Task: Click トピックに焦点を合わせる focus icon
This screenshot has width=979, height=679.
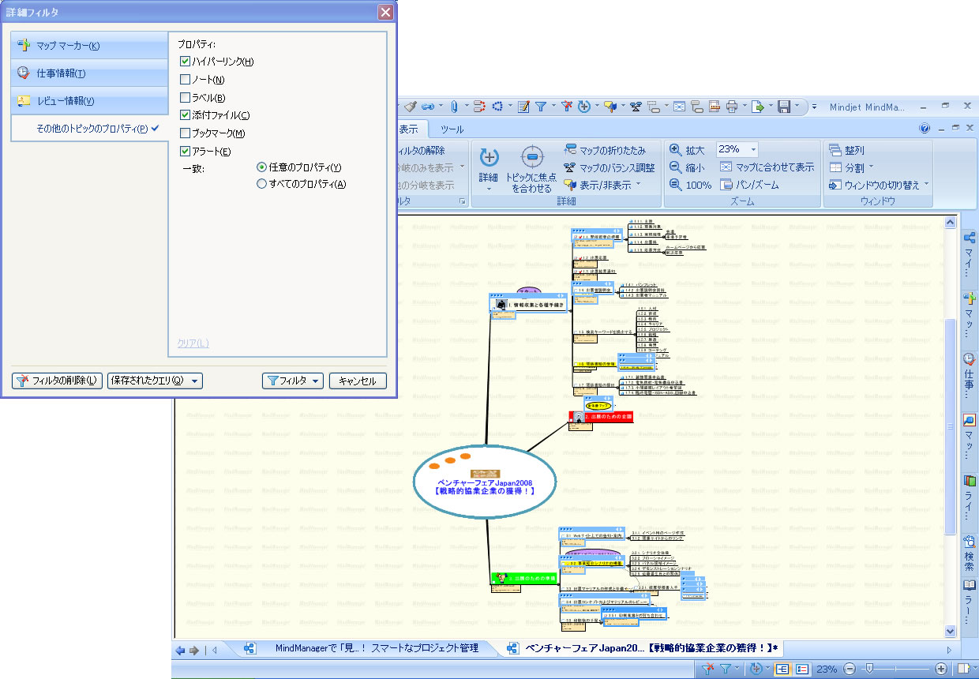Action: [x=533, y=156]
